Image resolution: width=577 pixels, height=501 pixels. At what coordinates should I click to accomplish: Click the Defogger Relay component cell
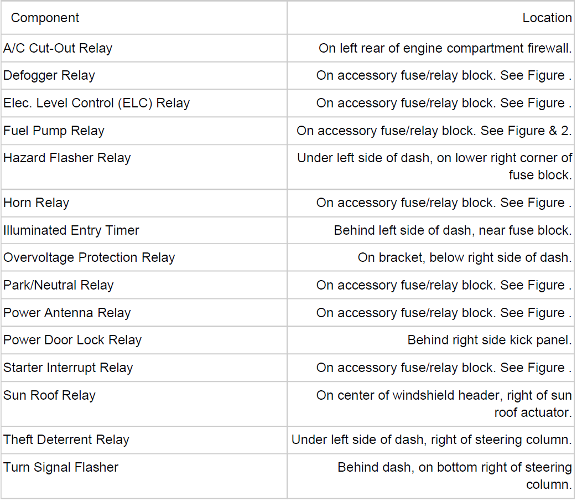pos(49,76)
